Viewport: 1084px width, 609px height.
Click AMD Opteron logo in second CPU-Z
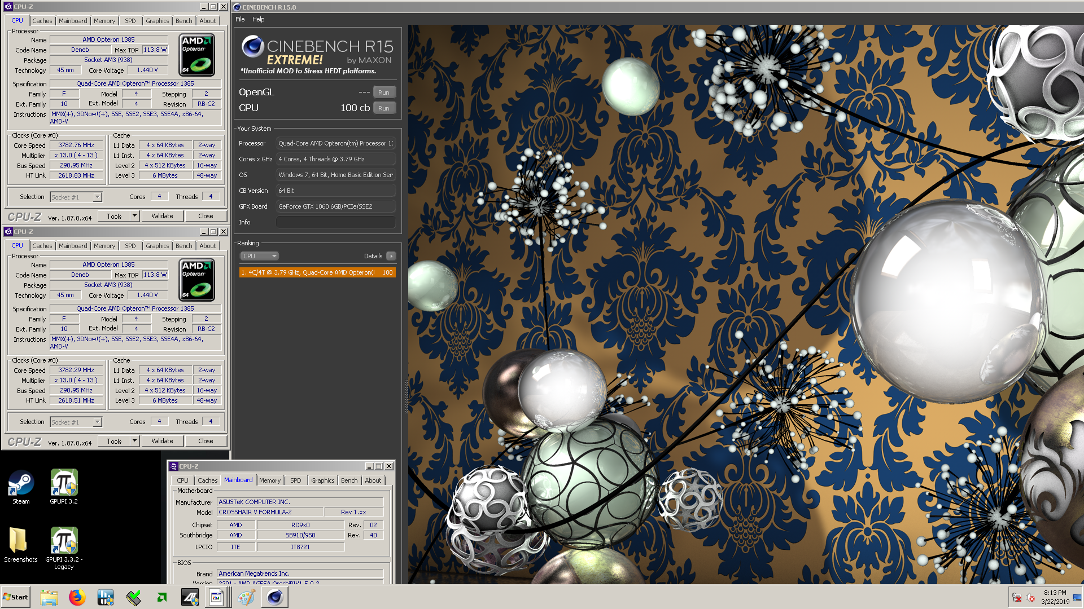click(196, 280)
